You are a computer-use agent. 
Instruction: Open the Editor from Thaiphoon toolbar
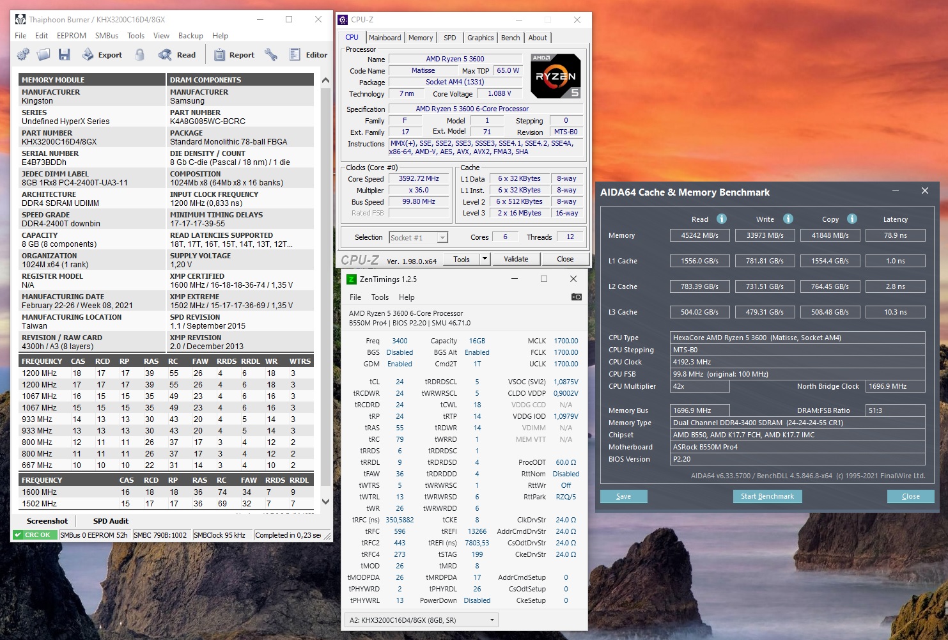(x=308, y=55)
